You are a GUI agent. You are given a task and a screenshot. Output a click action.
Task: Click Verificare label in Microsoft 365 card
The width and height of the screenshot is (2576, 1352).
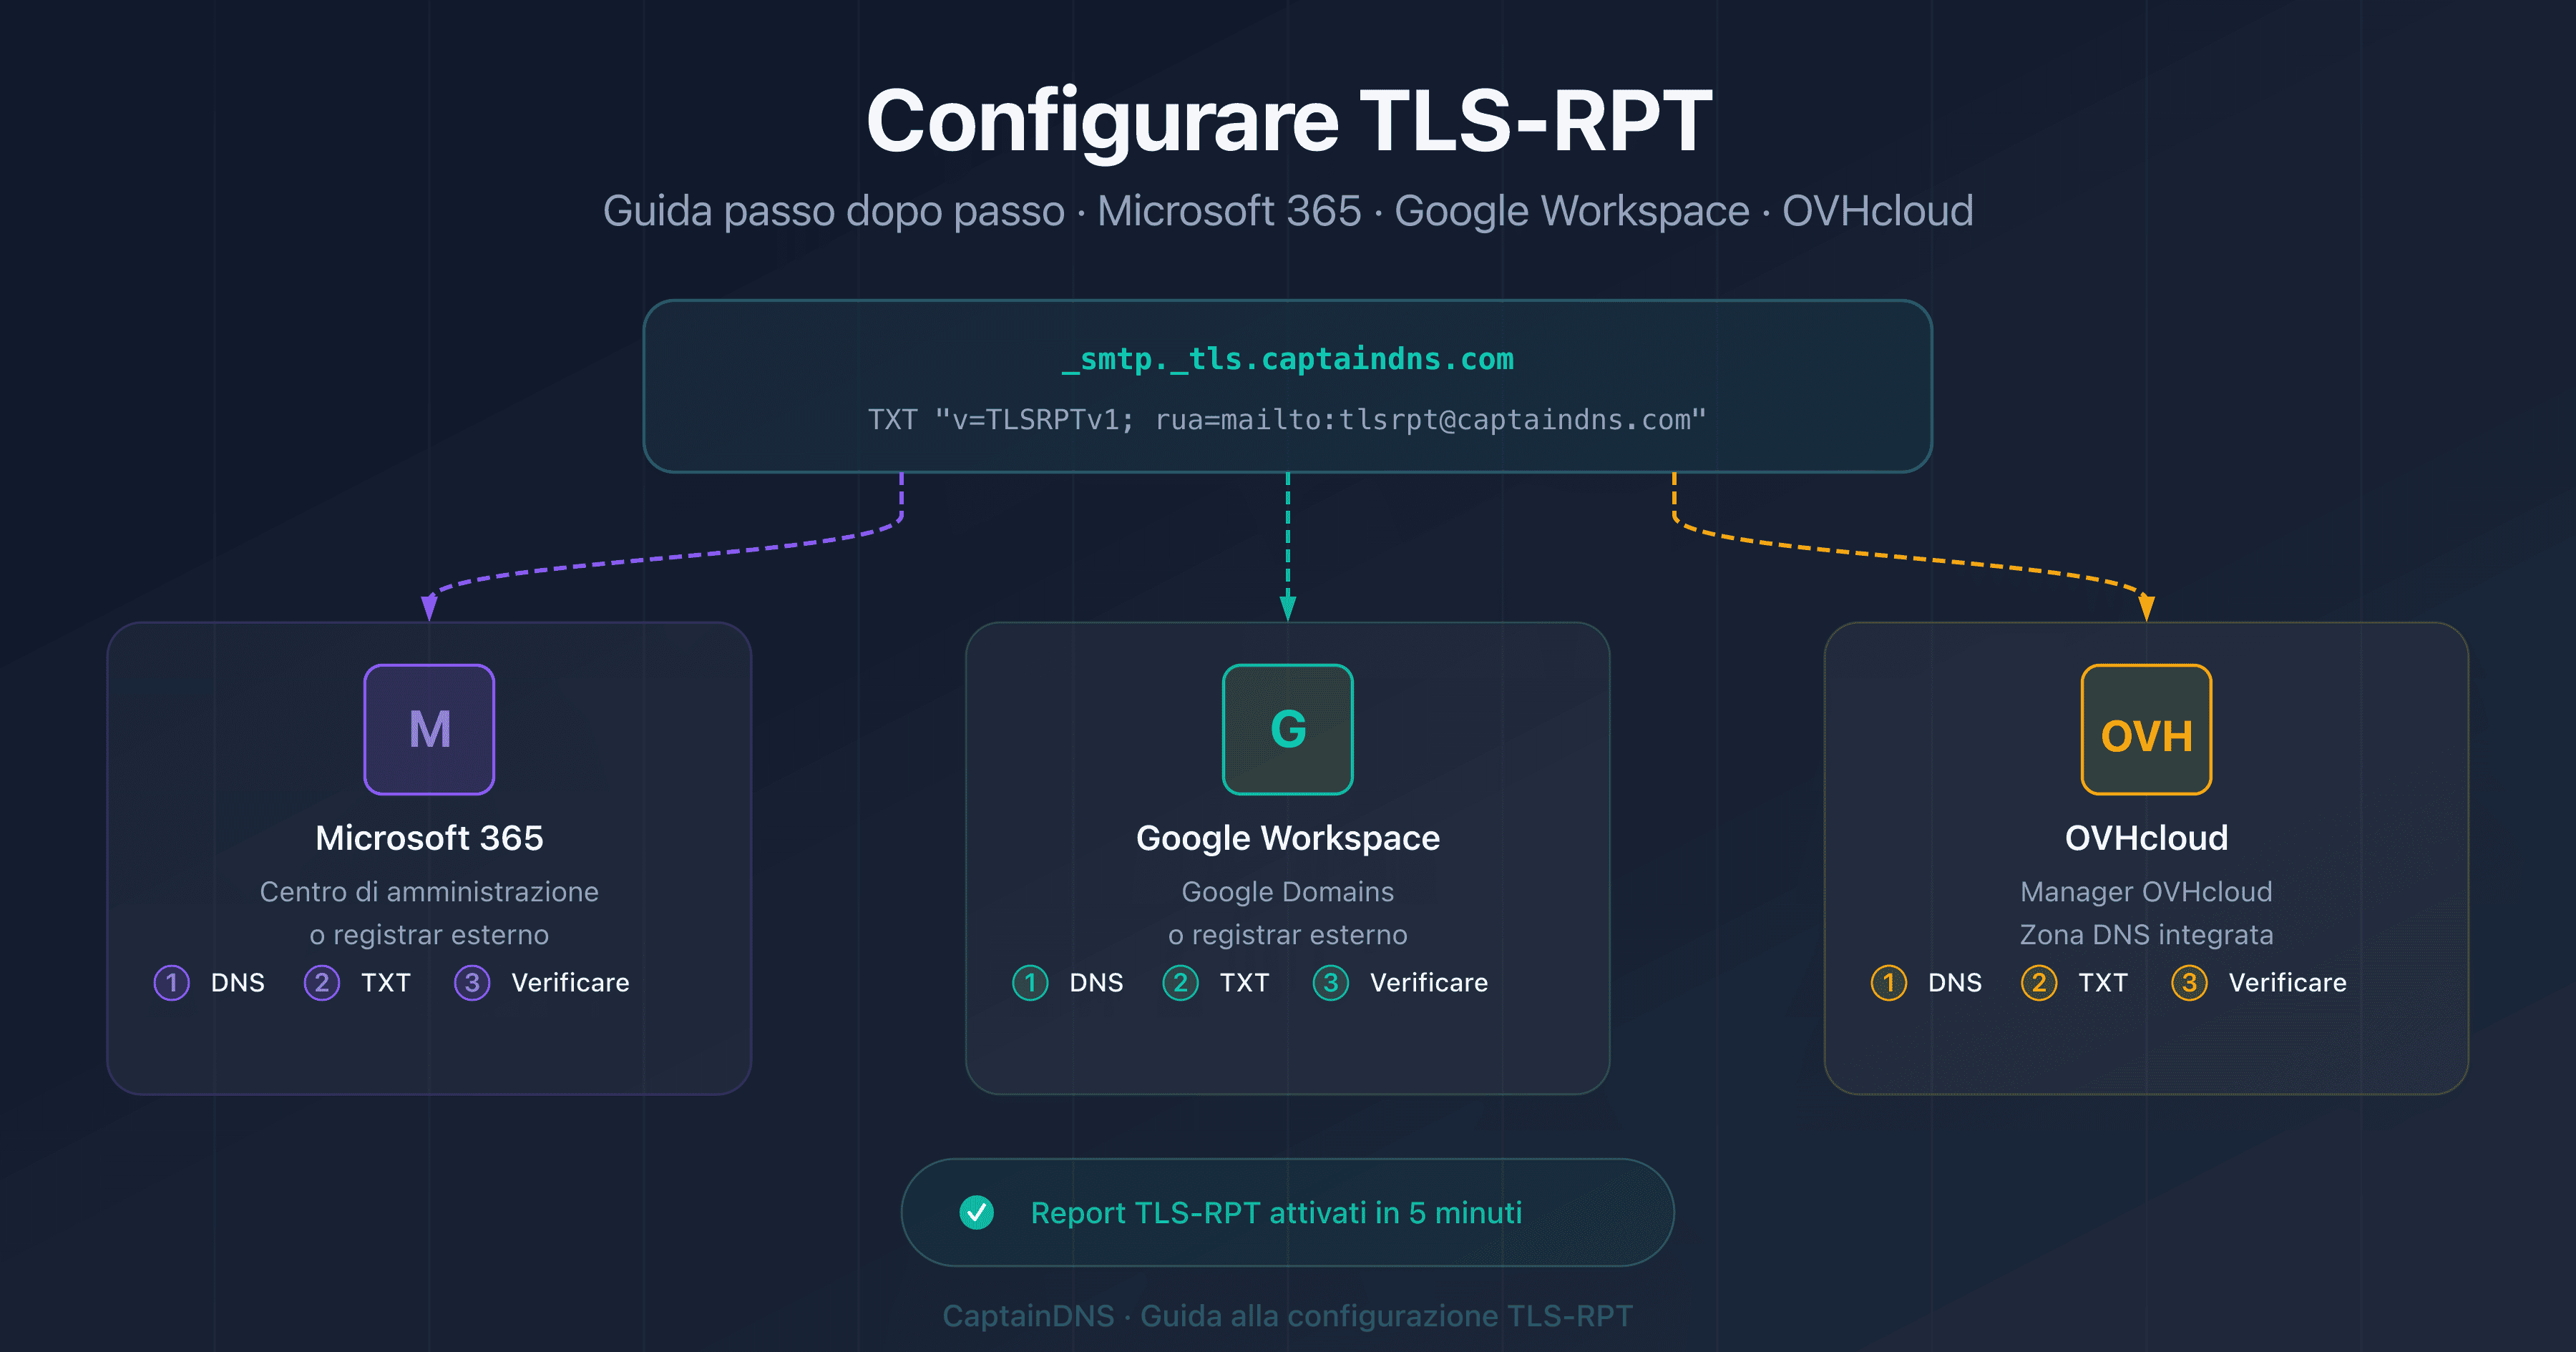[x=570, y=983]
